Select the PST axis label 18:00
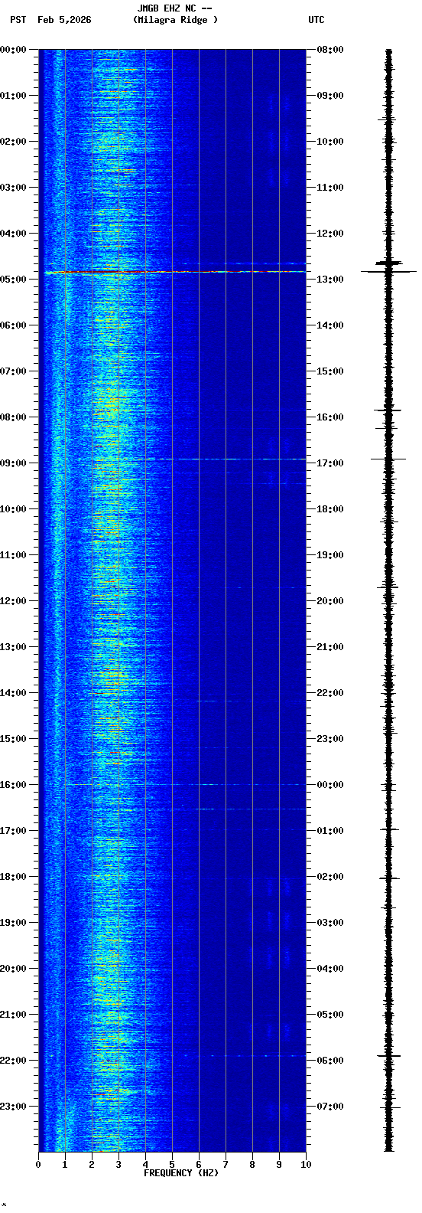 tap(14, 877)
